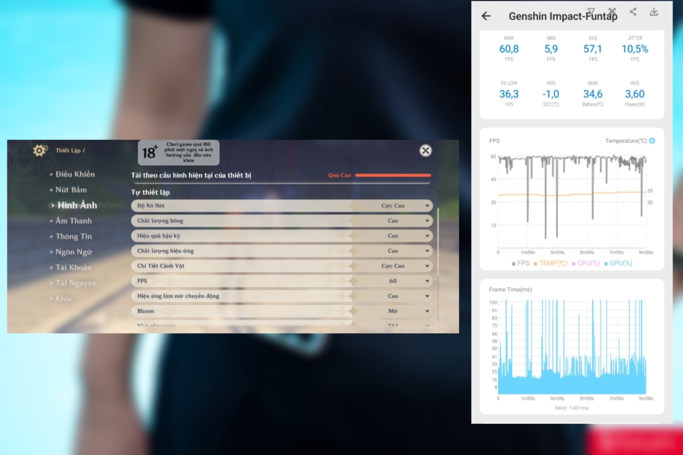Select Điều Khiển in settings sidebar

pos(75,174)
